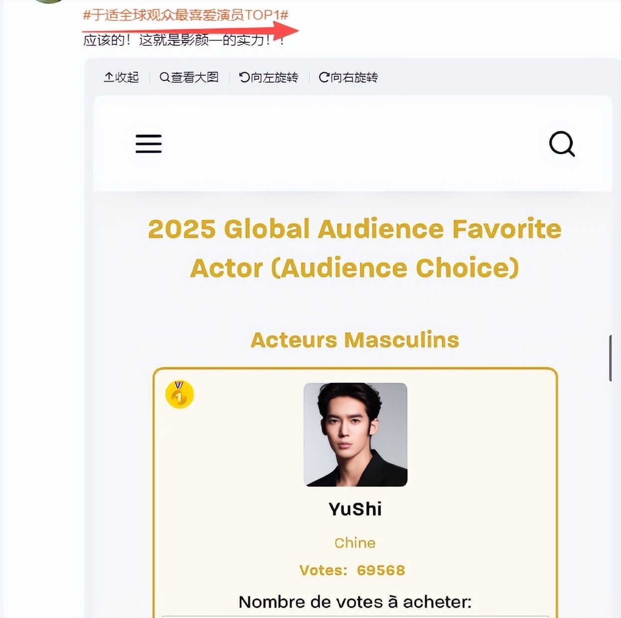
Task: Click the YuShi name label
Action: [x=355, y=509]
